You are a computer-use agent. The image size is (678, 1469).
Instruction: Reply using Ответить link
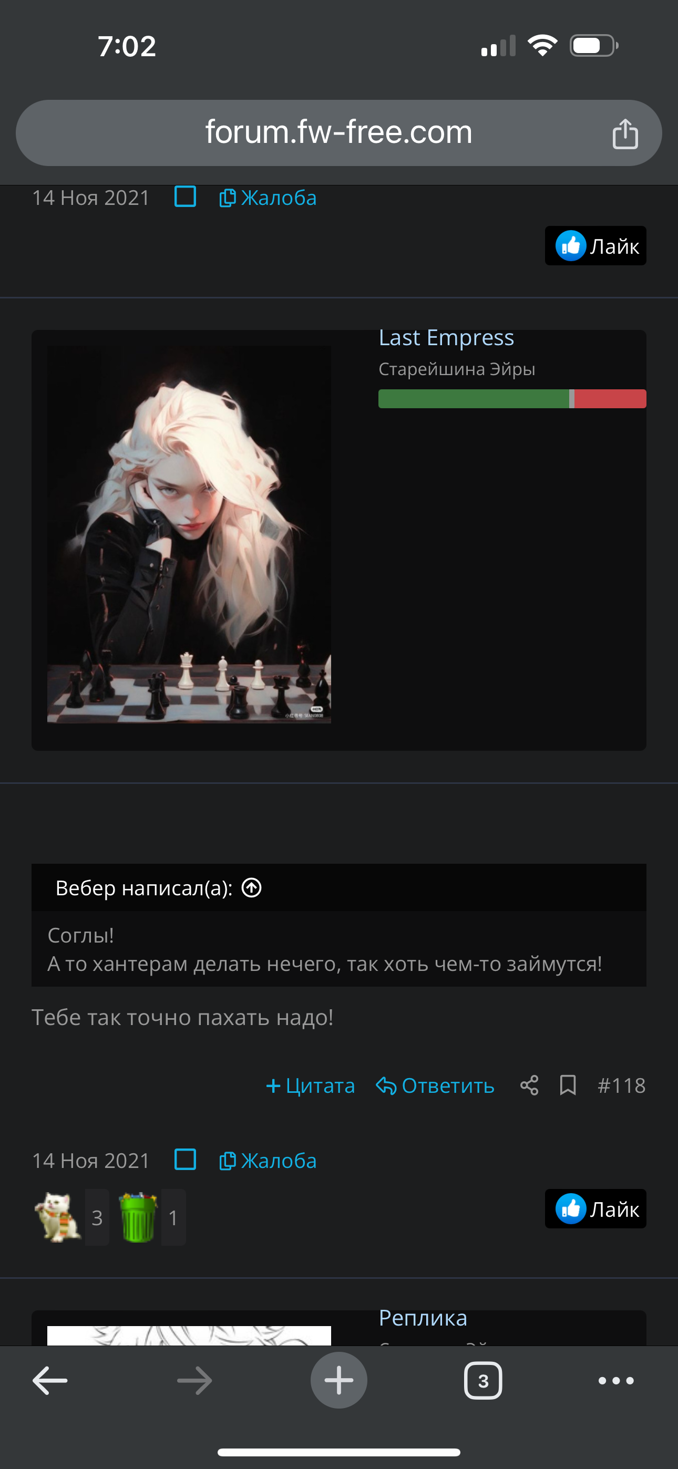[435, 1085]
